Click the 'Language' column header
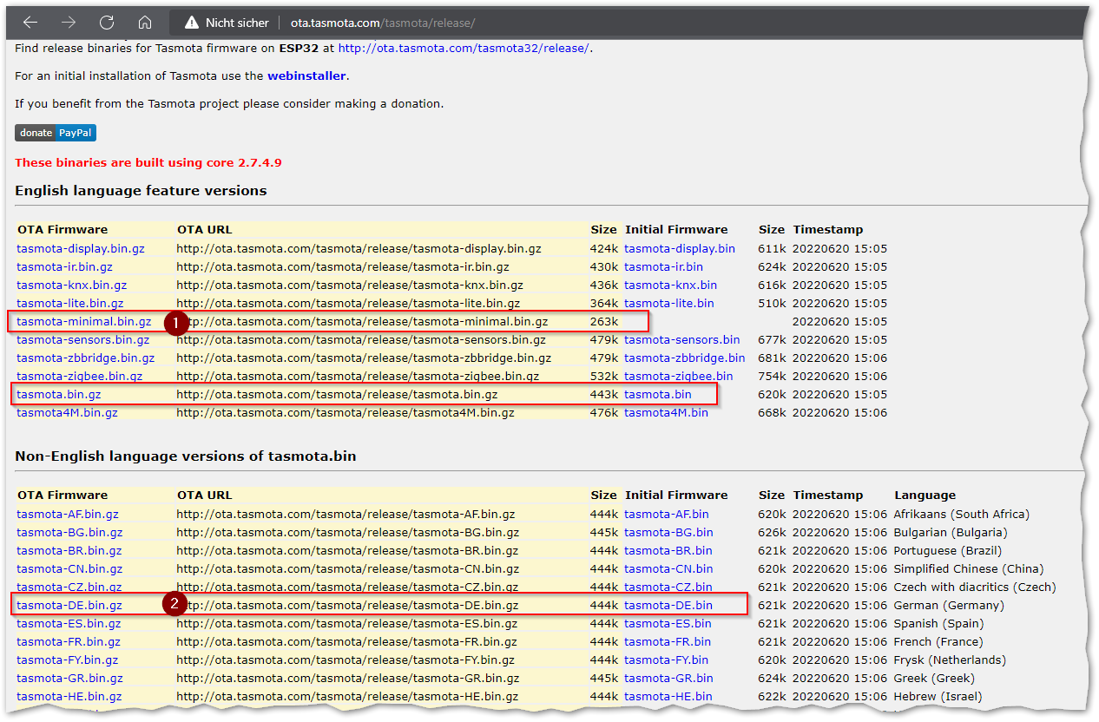The width and height of the screenshot is (1099, 722). (x=925, y=496)
